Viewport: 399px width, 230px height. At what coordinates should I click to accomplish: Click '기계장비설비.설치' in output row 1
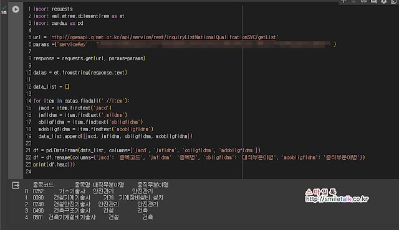pyautogui.click(x=141, y=198)
